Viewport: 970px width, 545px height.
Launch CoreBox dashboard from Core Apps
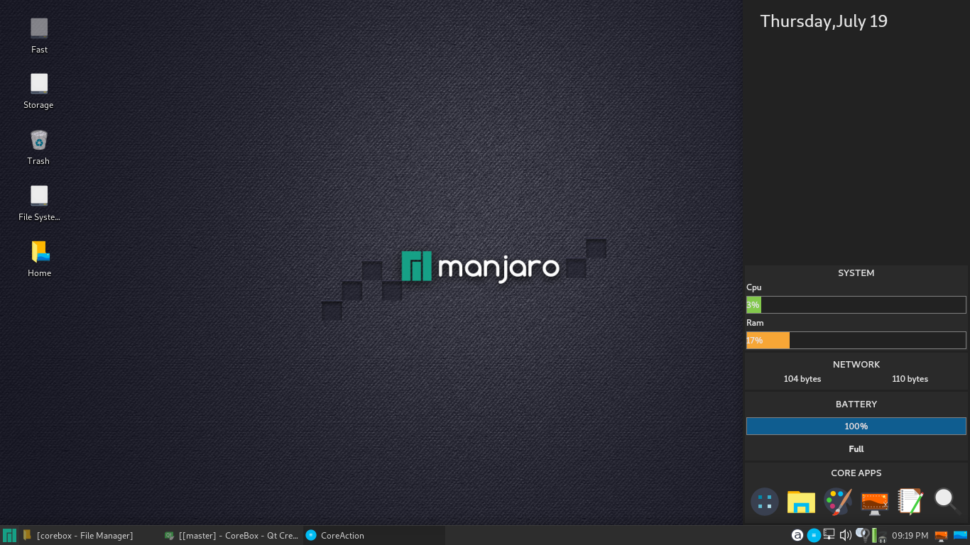point(765,502)
